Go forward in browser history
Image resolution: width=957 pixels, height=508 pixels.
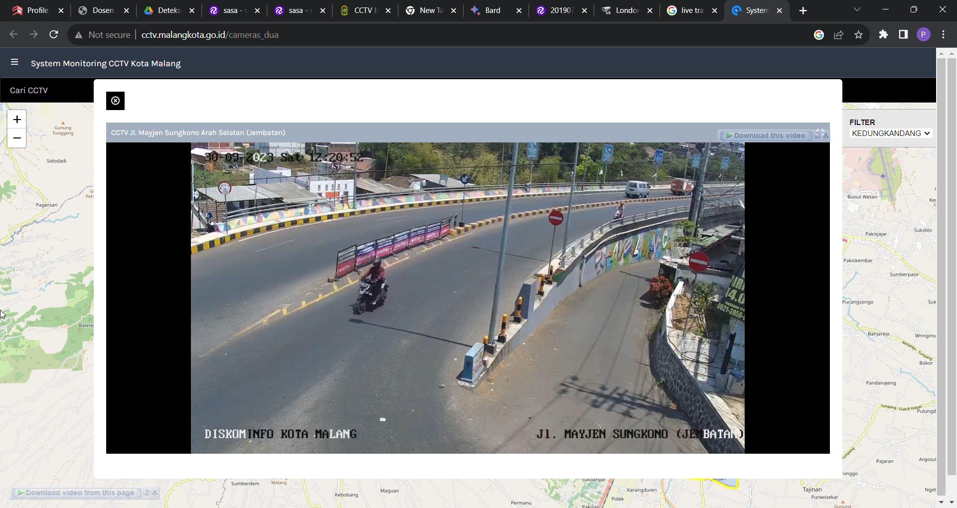coord(33,34)
